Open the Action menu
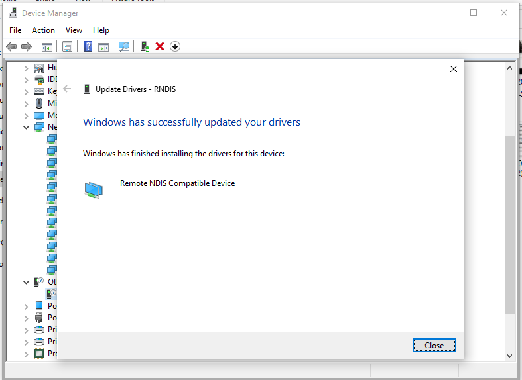Viewport: 522px width, 380px height. click(x=43, y=30)
